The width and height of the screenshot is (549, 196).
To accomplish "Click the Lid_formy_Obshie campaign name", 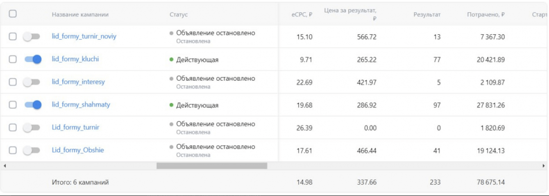I will point(77,150).
